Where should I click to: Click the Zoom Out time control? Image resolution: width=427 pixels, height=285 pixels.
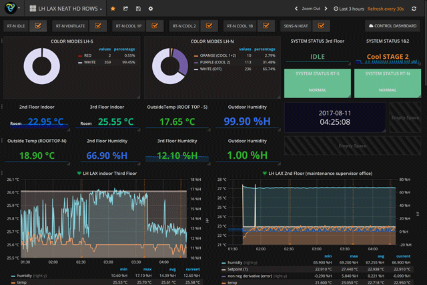pos(310,9)
